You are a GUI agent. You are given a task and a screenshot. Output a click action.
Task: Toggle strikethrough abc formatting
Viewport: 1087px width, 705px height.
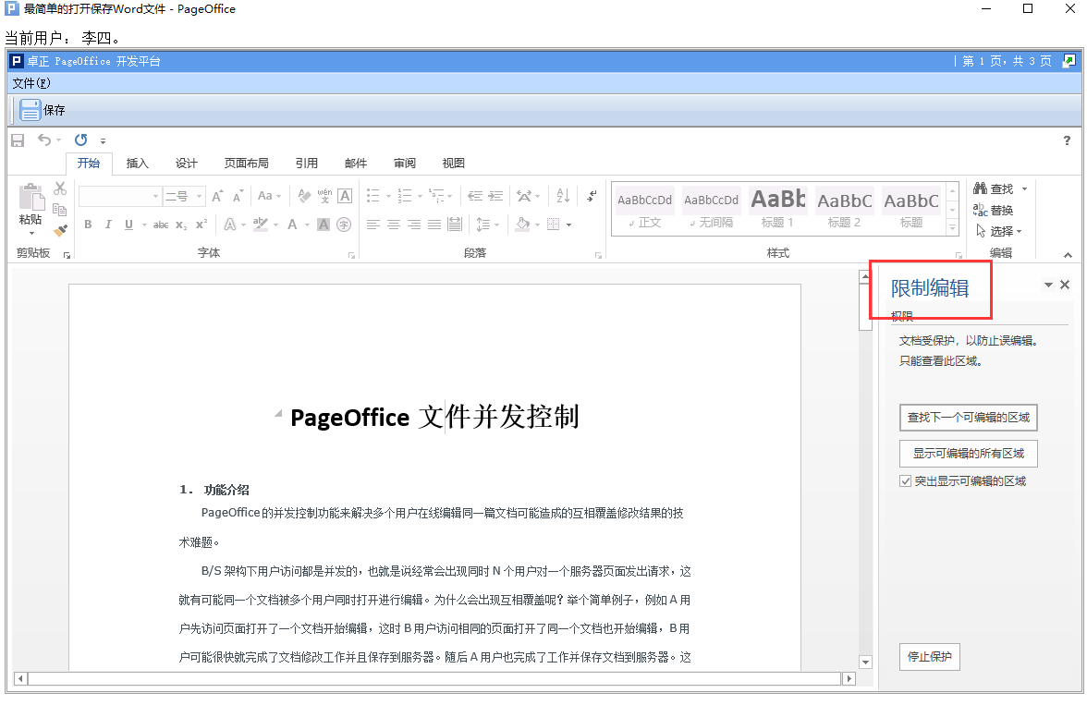click(x=161, y=225)
